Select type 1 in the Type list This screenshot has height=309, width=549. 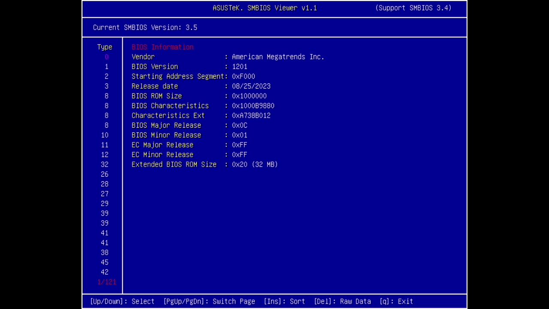(106, 67)
